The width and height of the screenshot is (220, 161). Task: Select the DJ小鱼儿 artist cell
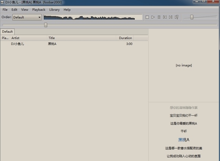pos(18,44)
